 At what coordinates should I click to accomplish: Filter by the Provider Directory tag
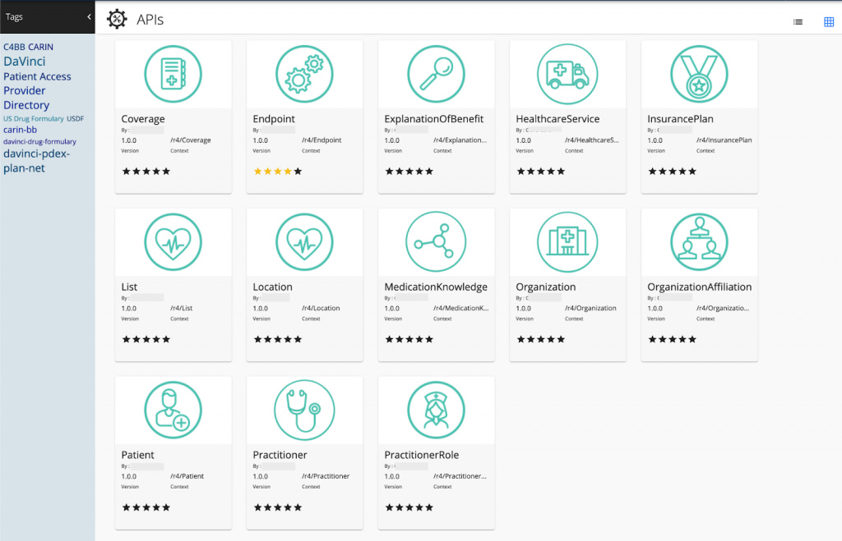(26, 98)
